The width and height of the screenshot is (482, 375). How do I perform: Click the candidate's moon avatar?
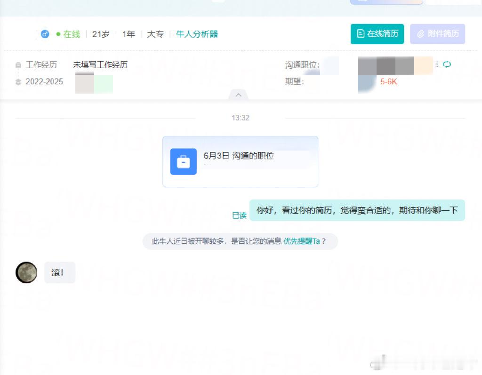[x=26, y=272]
